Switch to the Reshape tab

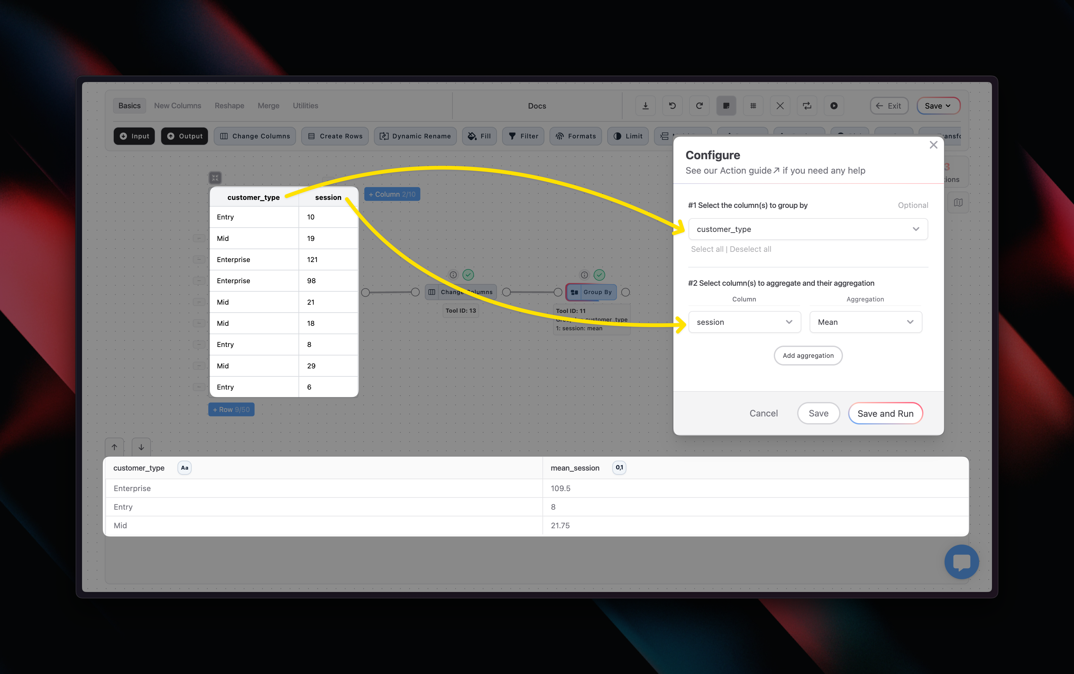(x=229, y=106)
